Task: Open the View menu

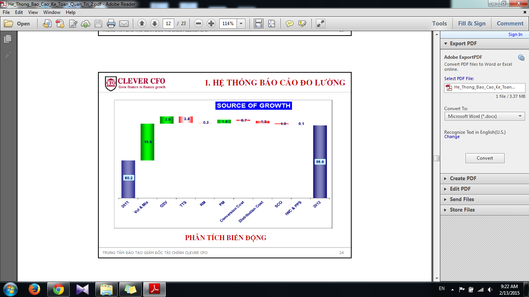Action: pos(33,12)
